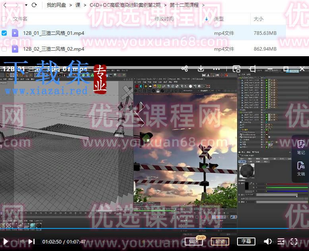Viewport: 309px width, 251px height.
Task: Select file name 12B_02_三渲二风格_02.mp4
Action: tap(54, 49)
